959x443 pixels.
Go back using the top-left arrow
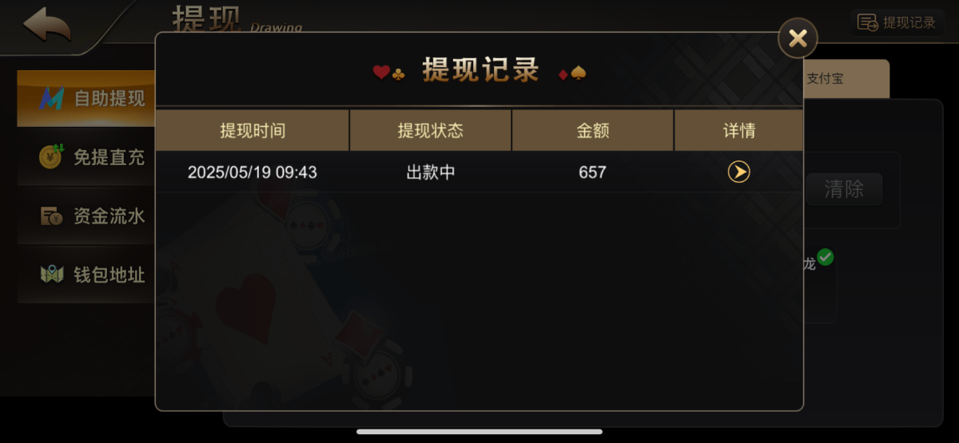[x=46, y=24]
